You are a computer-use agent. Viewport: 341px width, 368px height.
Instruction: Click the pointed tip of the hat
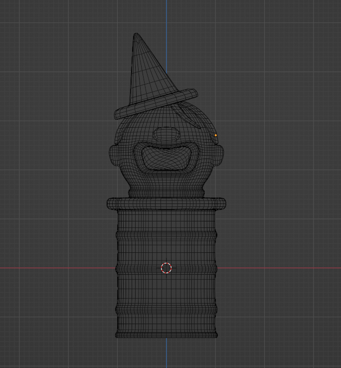(136, 35)
